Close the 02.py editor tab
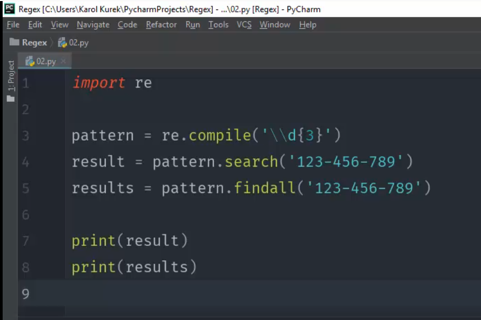This screenshot has height=320, width=481. click(x=63, y=61)
